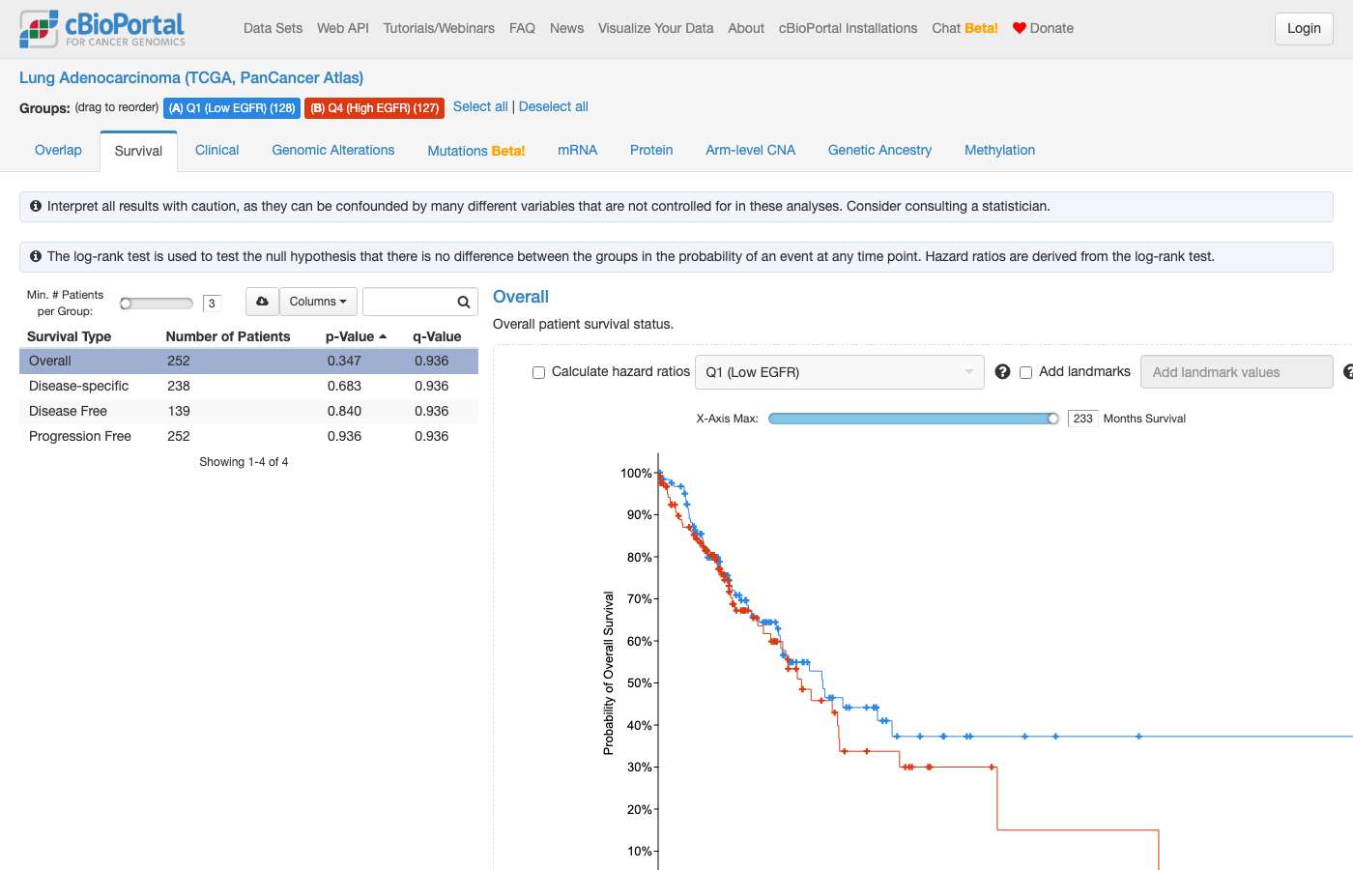The image size is (1353, 870).
Task: Click the help icon beside hazard ratio dropdown
Action: pyautogui.click(x=1002, y=371)
